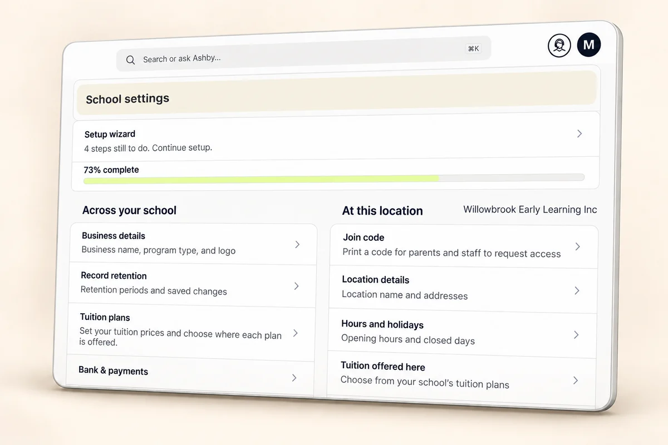The height and width of the screenshot is (445, 668).
Task: Focus the Search or ask Ashby field
Action: tap(303, 54)
